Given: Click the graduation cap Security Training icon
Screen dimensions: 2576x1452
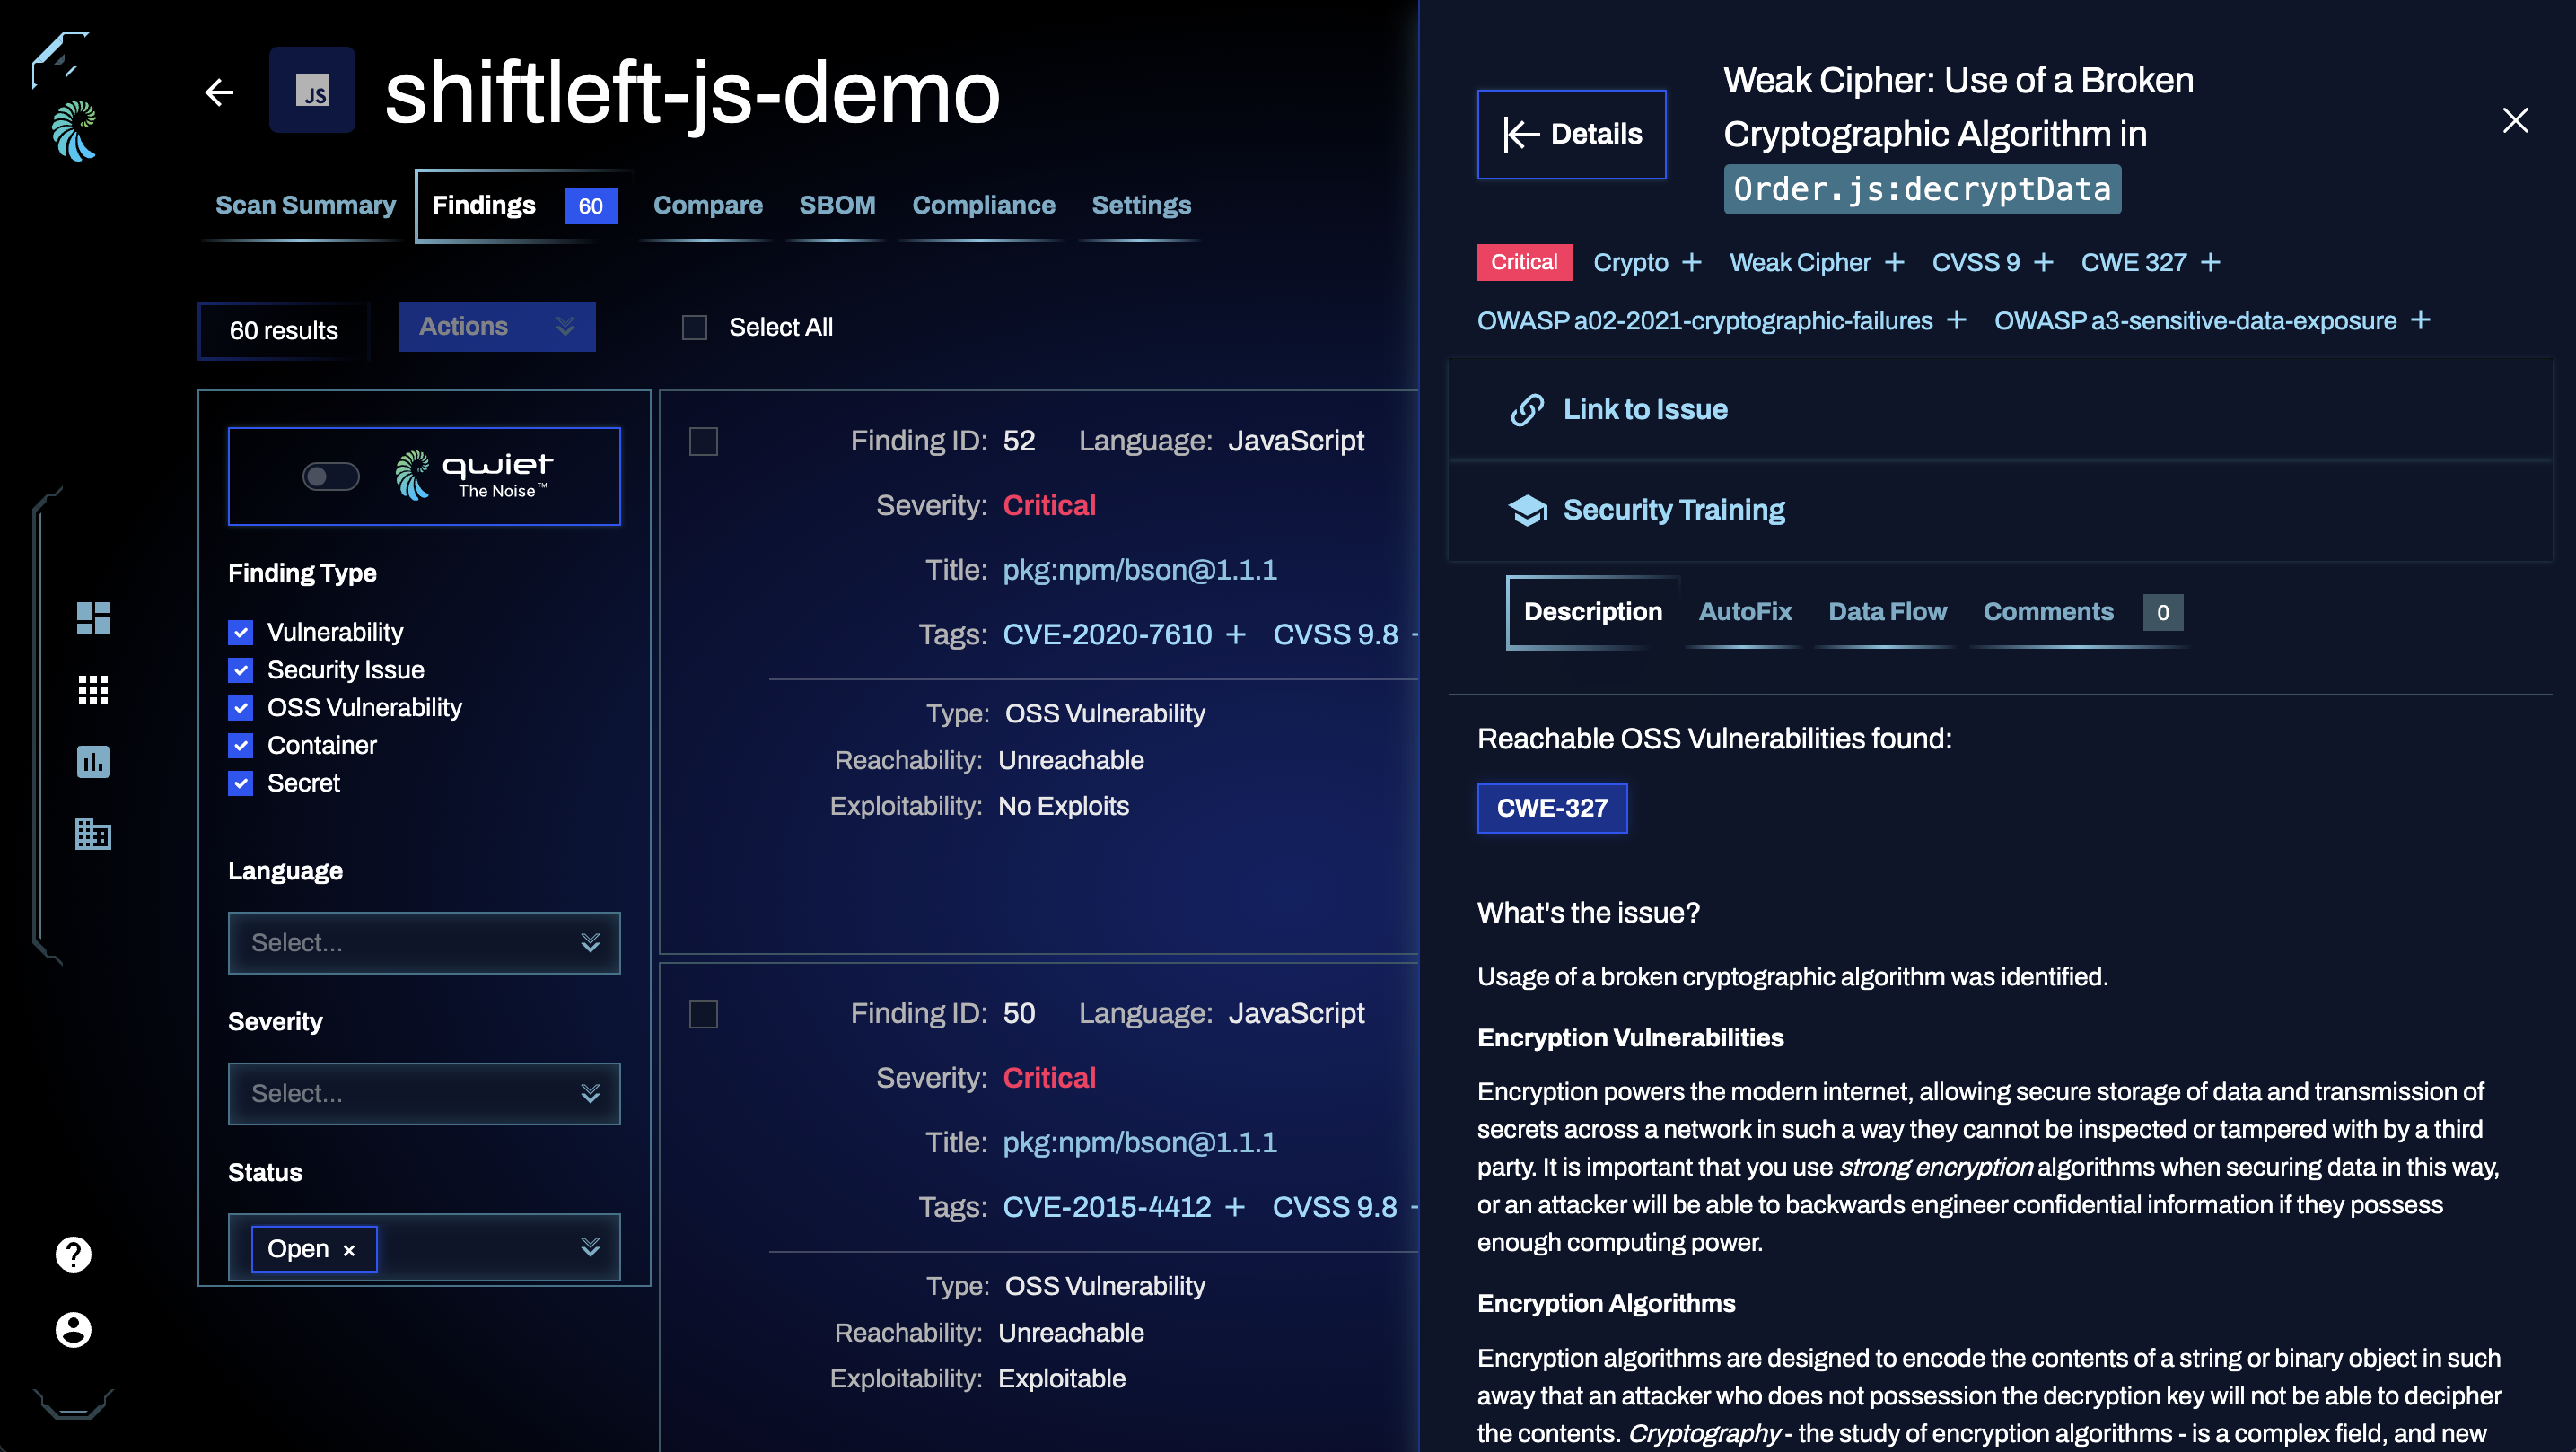Looking at the screenshot, I should (1528, 510).
